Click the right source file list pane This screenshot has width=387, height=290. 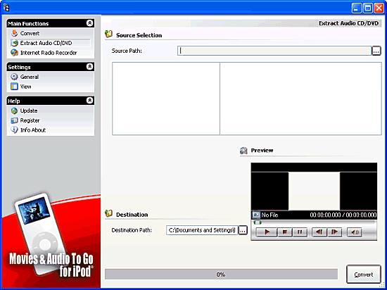point(300,99)
